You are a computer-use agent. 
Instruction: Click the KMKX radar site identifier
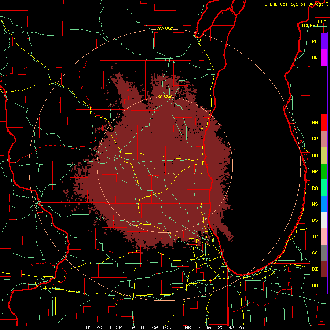187,327
